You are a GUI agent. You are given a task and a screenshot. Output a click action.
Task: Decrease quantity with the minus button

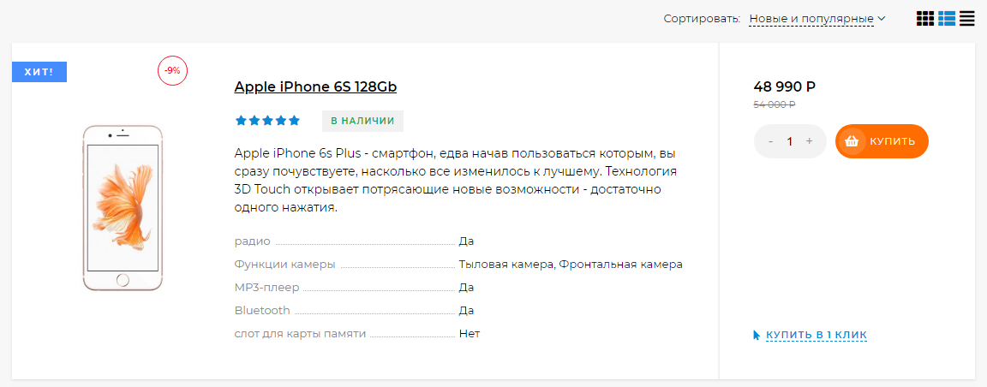click(x=770, y=141)
